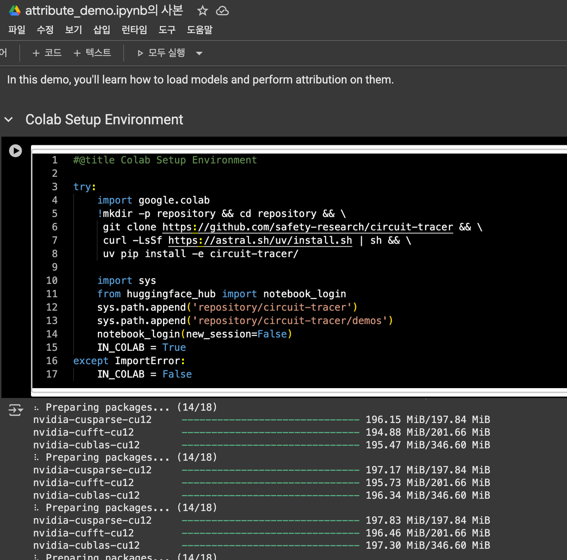Click line number 17 in the gutter
Screen dimensions: 567x560
click(x=52, y=374)
